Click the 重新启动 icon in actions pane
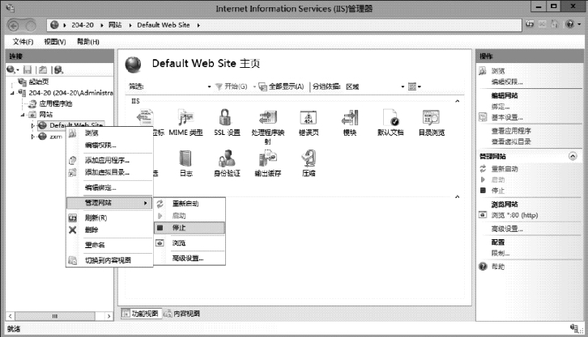 [483, 169]
